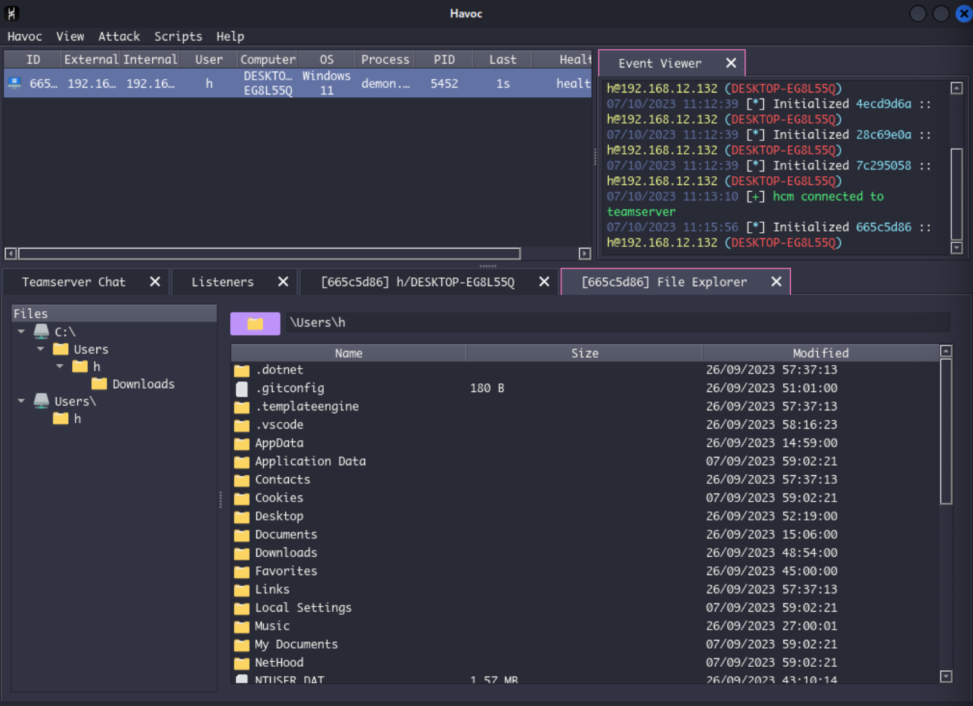
Task: Collapse the h folder tree node
Action: [60, 366]
